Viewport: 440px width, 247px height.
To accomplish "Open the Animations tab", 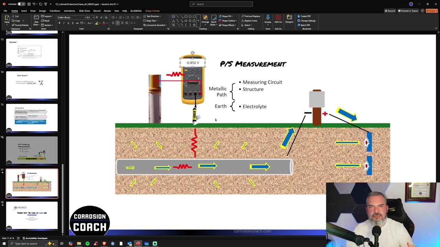I will (69, 11).
